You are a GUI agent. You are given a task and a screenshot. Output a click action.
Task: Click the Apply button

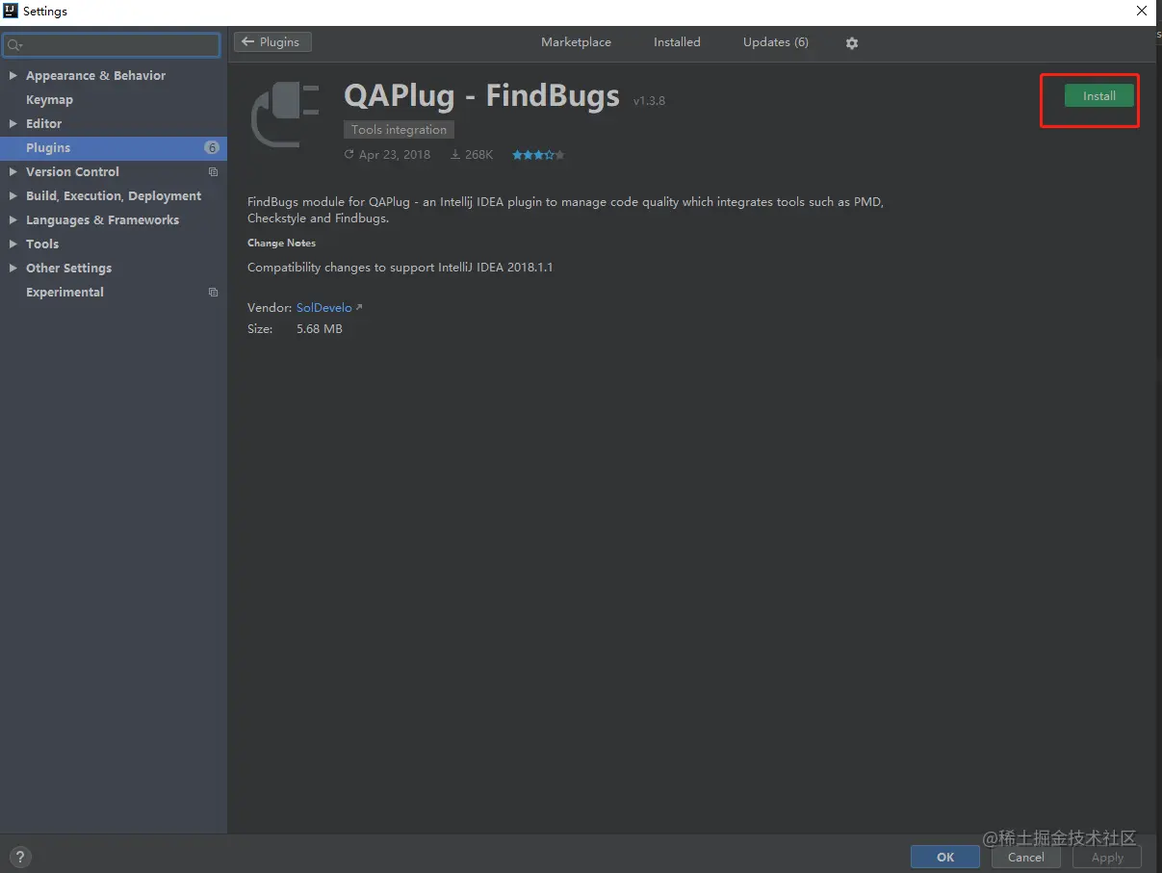coord(1107,857)
